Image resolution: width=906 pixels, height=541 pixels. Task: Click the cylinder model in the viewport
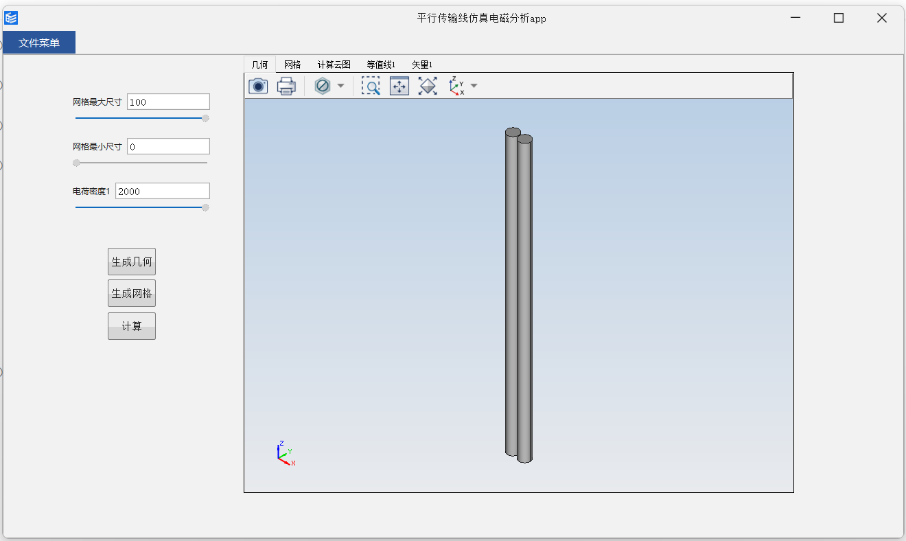coord(519,295)
